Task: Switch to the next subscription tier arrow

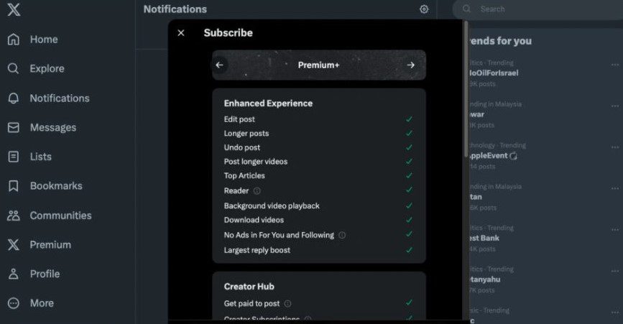Action: click(411, 65)
